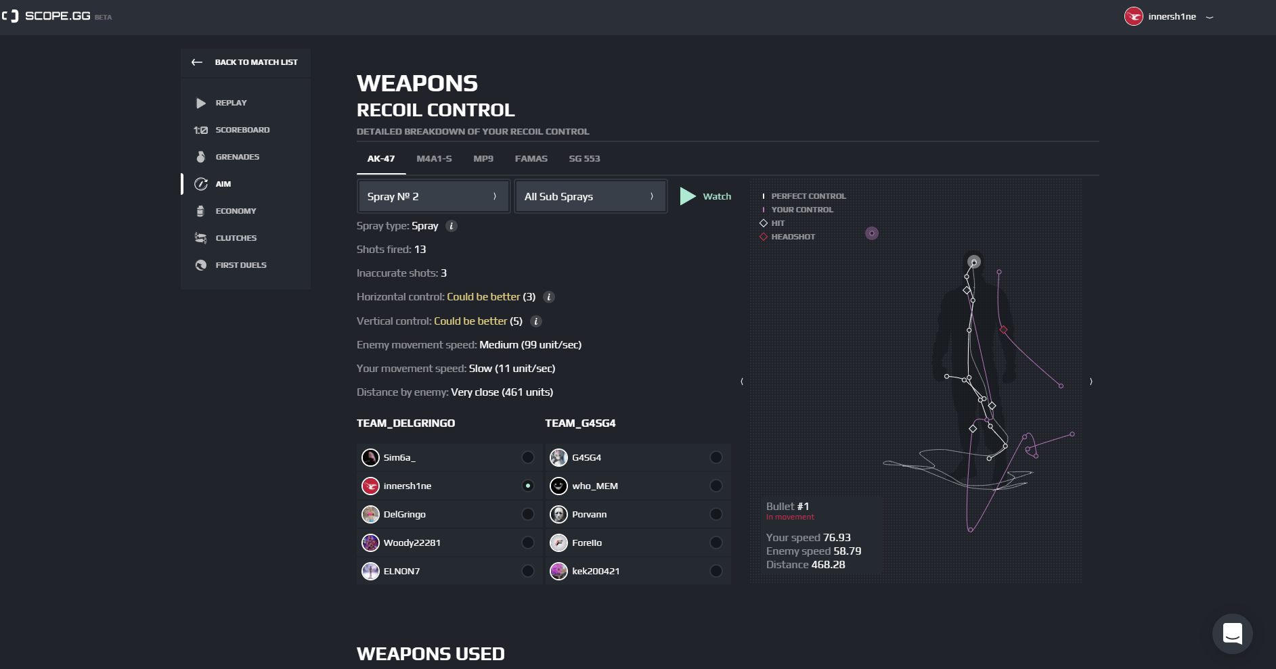1276x669 pixels.
Task: Go to next spray chart arrow
Action: click(x=1091, y=382)
